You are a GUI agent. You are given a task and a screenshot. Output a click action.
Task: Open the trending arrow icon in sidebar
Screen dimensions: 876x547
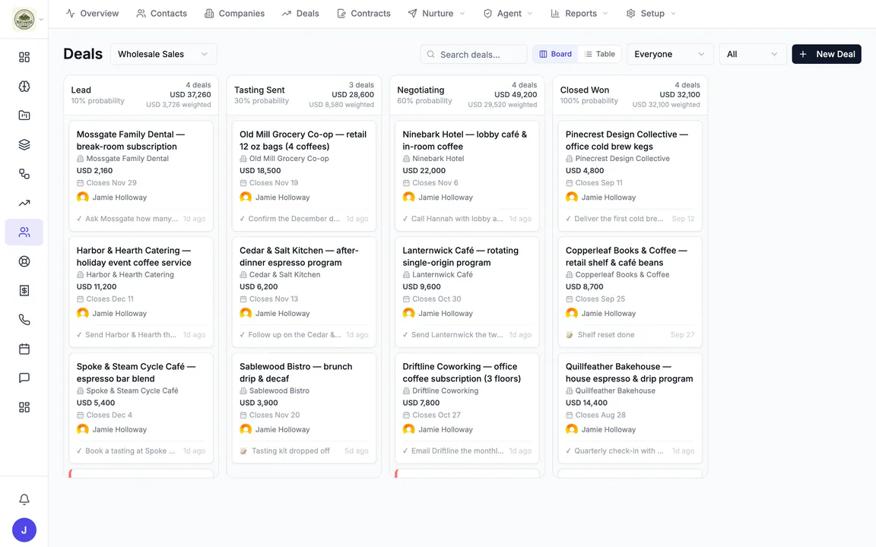click(x=24, y=203)
